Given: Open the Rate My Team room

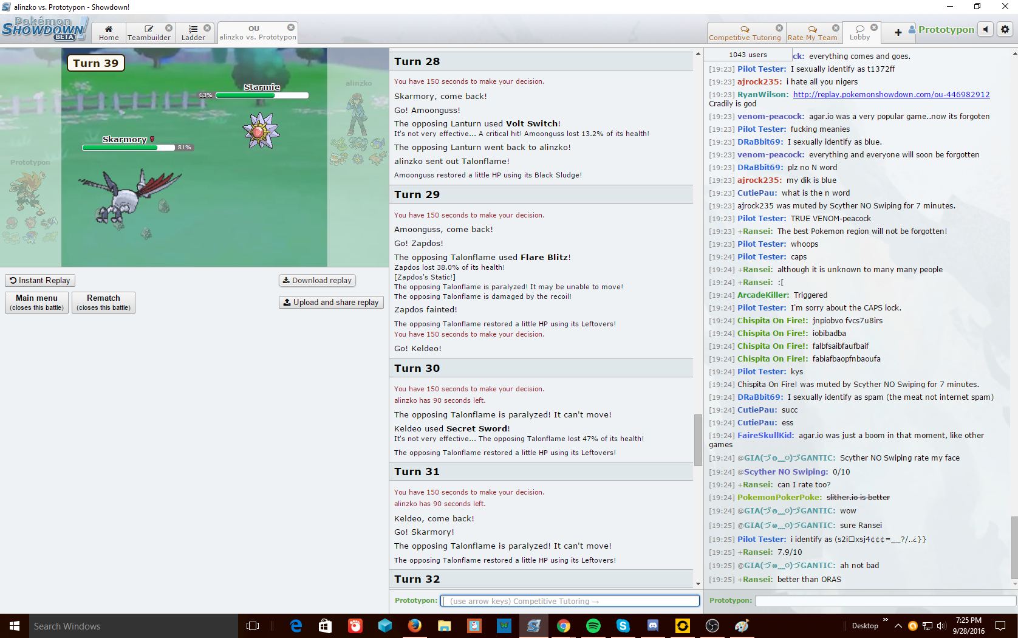Looking at the screenshot, I should [811, 33].
